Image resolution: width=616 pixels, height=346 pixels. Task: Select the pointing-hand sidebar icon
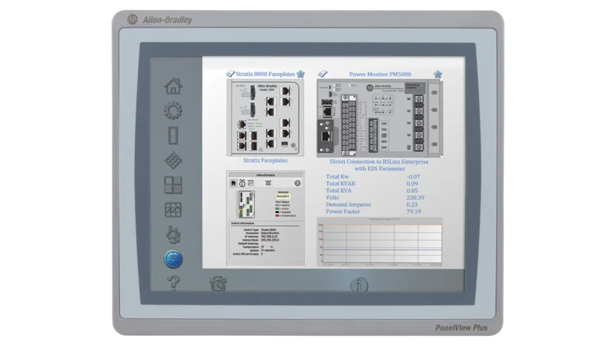pos(173,235)
